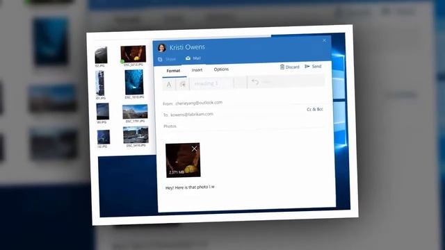Click the paragraph formatting icon next to letter A
The width and height of the screenshot is (445, 250).
tap(182, 84)
